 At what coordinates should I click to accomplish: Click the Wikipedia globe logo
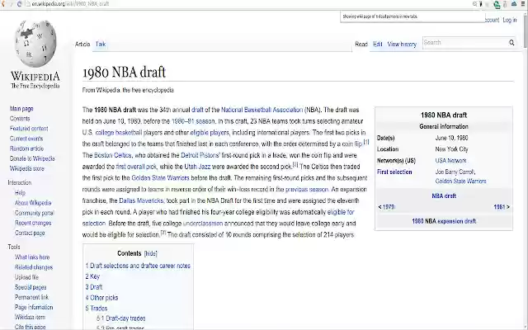(35, 43)
